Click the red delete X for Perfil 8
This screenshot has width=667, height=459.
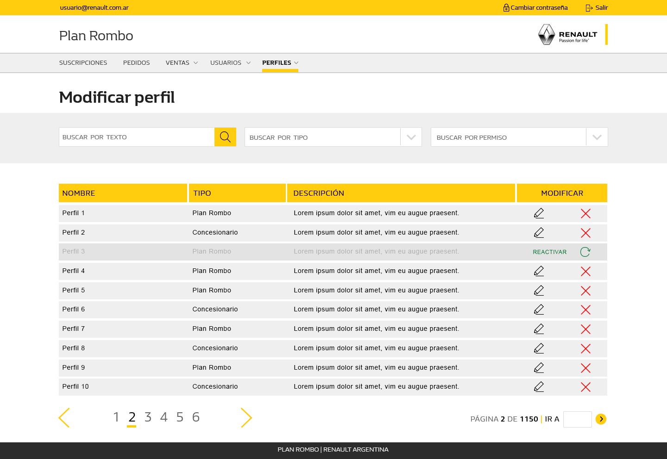[585, 348]
